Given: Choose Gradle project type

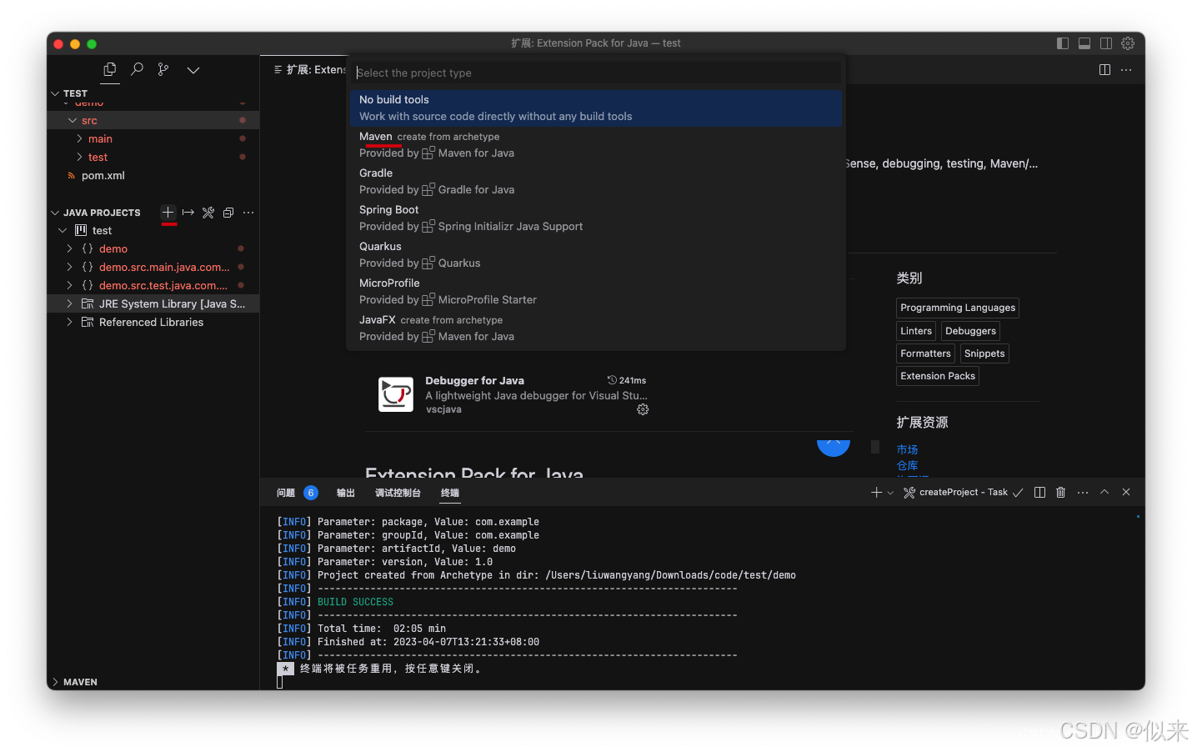Looking at the screenshot, I should 596,182.
